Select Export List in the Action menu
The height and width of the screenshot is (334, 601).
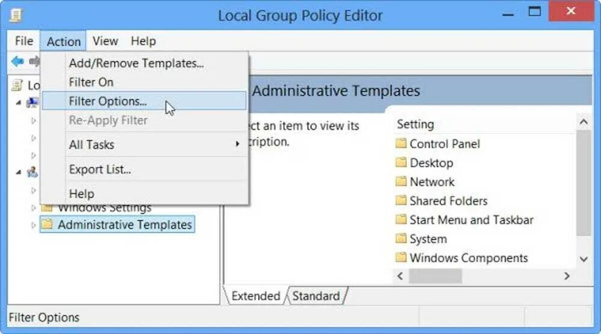(x=100, y=169)
